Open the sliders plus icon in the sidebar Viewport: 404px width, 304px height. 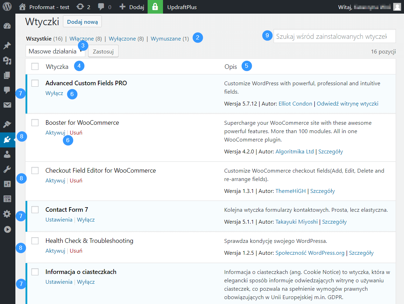tap(7, 184)
